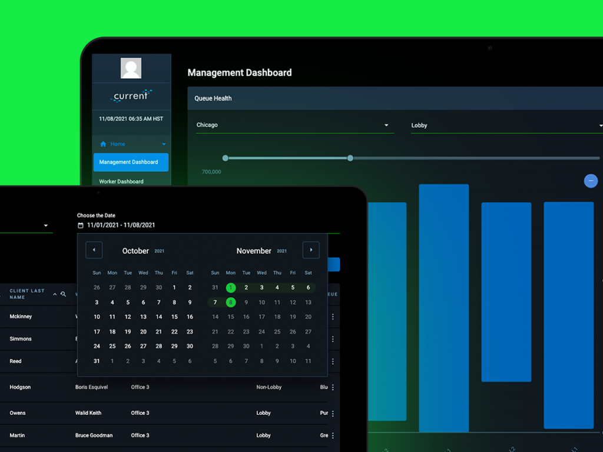Screen dimensions: 603x452
Task: Select November 1 start date in calendar
Action: coord(231,287)
